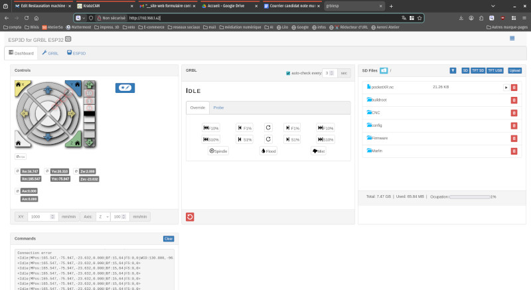Click the XY feedrate input field
This screenshot has width=531, height=290.
(44, 216)
